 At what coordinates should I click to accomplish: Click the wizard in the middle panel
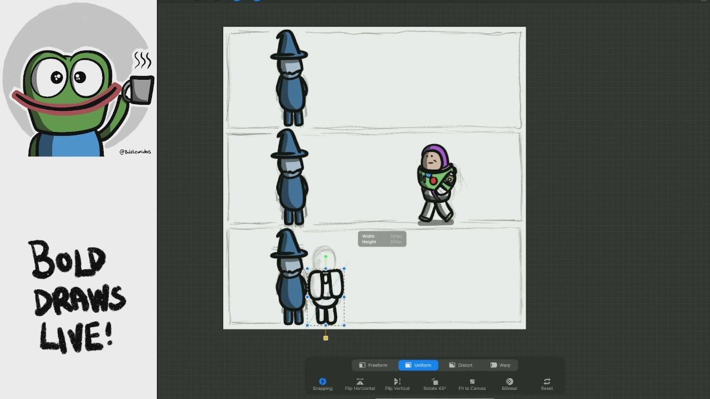click(x=290, y=177)
